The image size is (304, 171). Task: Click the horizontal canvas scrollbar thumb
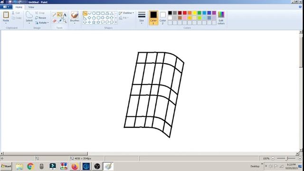point(46,153)
